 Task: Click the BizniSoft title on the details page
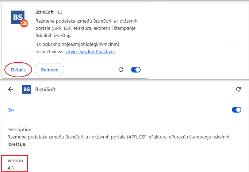(46, 89)
